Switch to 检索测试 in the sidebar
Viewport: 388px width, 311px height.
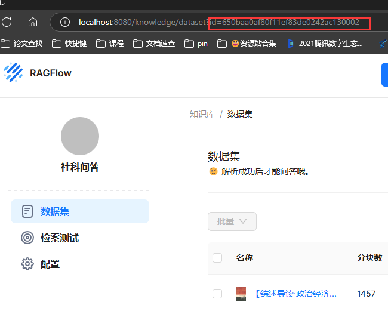59,238
